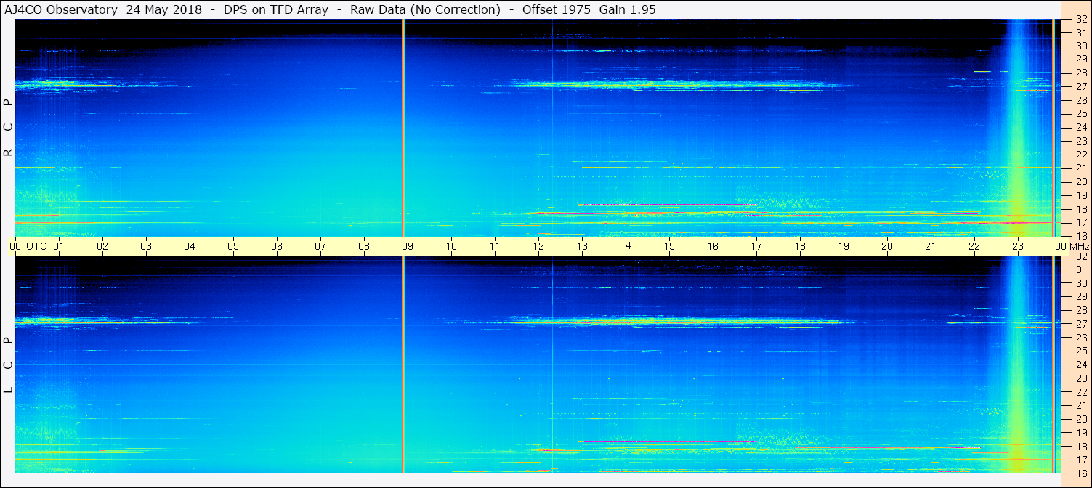Click the 29 MHz label on LCP scale

click(x=1081, y=297)
